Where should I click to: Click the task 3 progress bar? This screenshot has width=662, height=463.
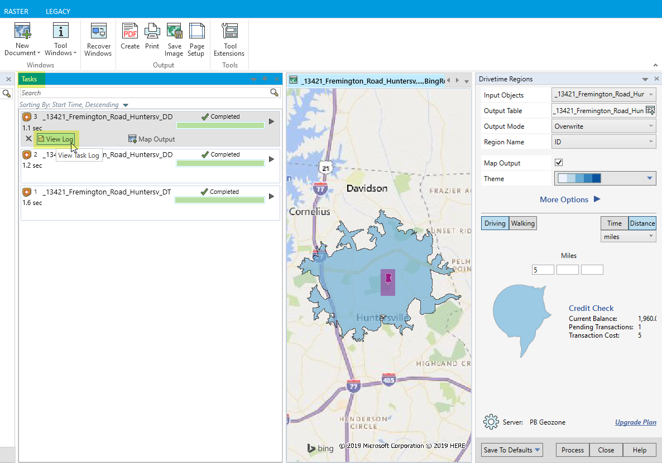pyautogui.click(x=220, y=125)
